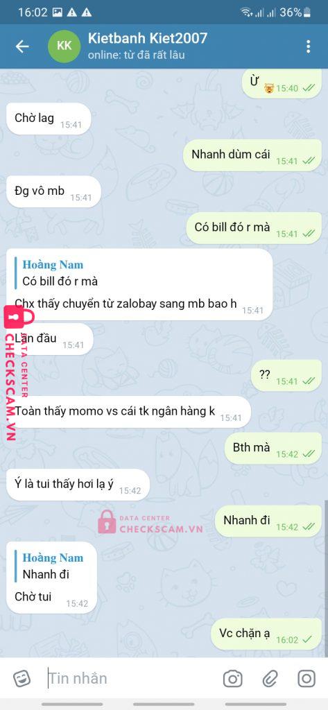Tap the paperclip attach icon
328x710 pixels.
point(270,678)
